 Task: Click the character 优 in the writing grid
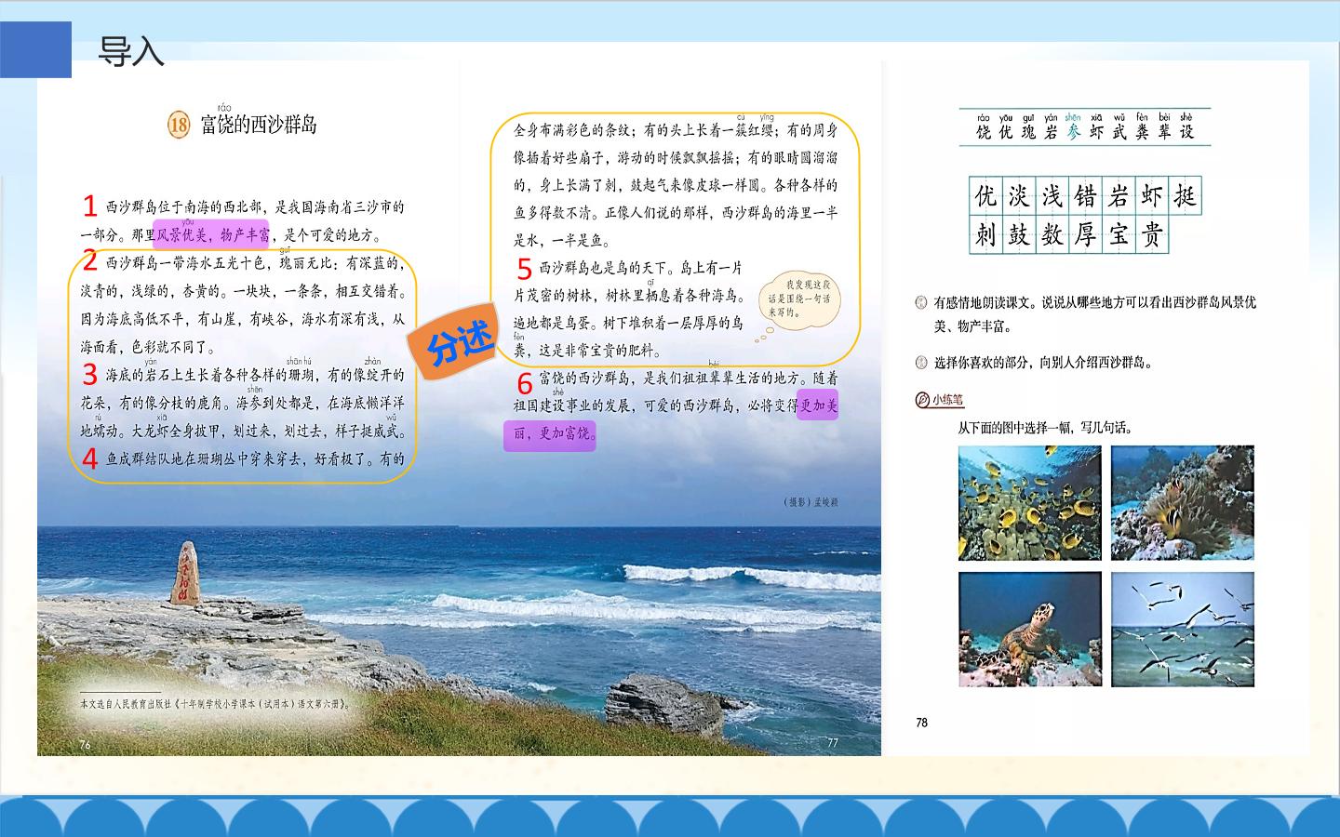click(x=985, y=196)
